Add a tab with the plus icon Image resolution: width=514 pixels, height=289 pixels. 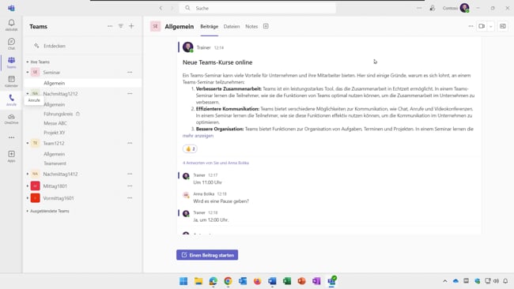point(266,26)
